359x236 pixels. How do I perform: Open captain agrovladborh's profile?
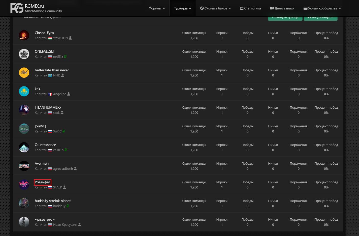(63, 169)
